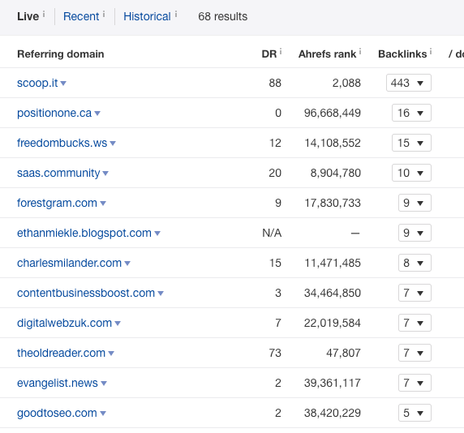Viewport: 464px width, 433px height.
Task: Open the backlinks dropdown for contentbusinessboost.com
Action: point(415,293)
